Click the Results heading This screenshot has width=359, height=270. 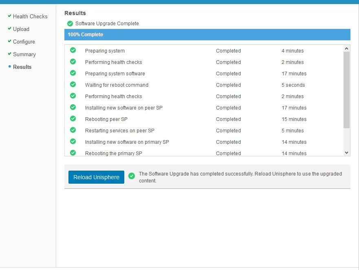tap(75, 13)
